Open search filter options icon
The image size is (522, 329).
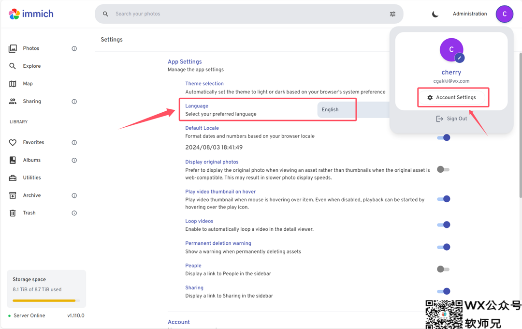392,14
